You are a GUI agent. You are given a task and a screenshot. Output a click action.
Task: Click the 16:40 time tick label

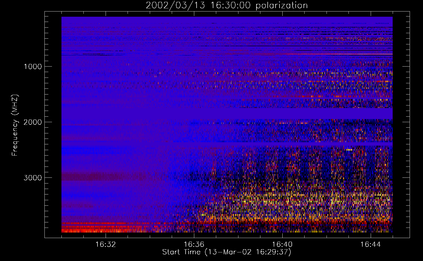coord(282,245)
